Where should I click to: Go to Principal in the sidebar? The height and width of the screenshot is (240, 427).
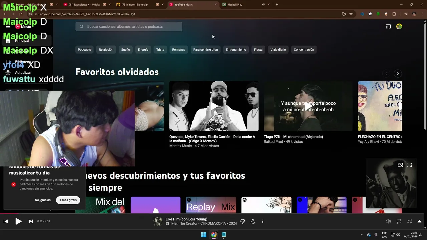27,40
